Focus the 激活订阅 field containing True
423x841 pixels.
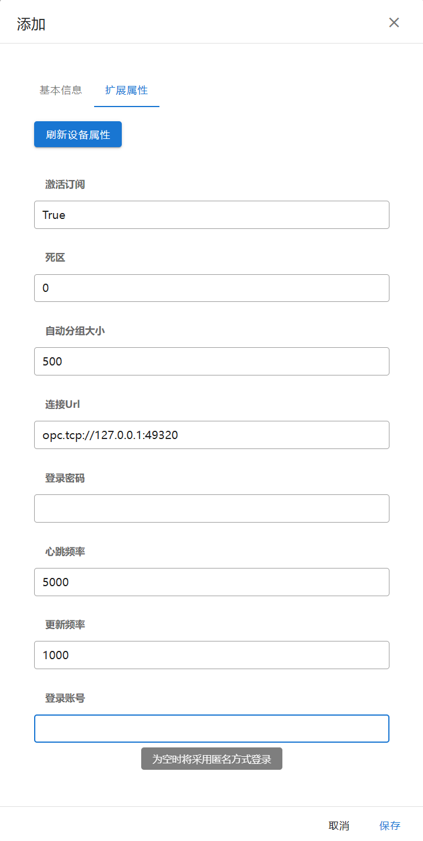pos(212,215)
